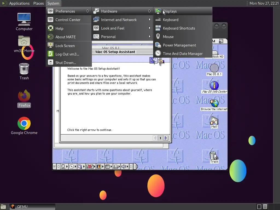The height and width of the screenshot is (210, 280).
Task: Open Browse the Internet icon in Mac OS
Action: [214, 105]
